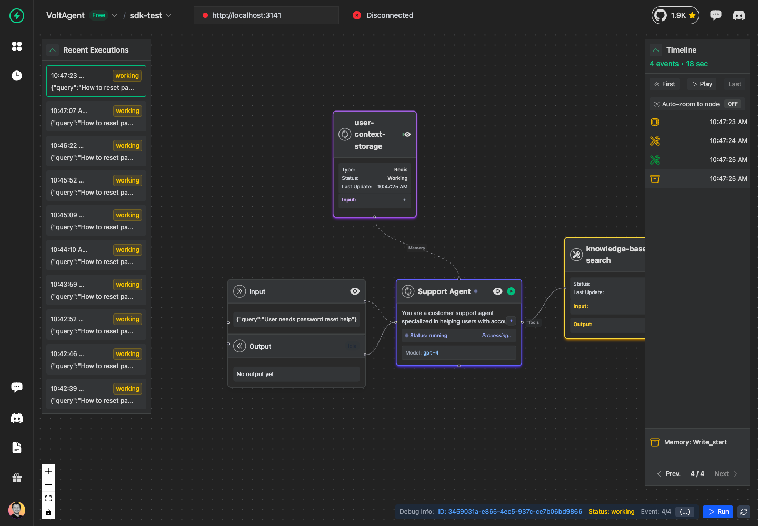Run the agent with Run button
The height and width of the screenshot is (526, 758).
pyautogui.click(x=718, y=512)
